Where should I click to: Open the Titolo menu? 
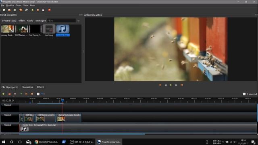19,5
